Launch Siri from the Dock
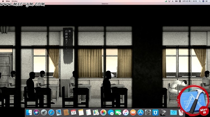210x117 pixels. [36, 113]
